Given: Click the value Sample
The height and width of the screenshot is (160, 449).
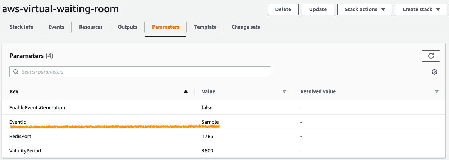Looking at the screenshot, I should pos(210,122).
